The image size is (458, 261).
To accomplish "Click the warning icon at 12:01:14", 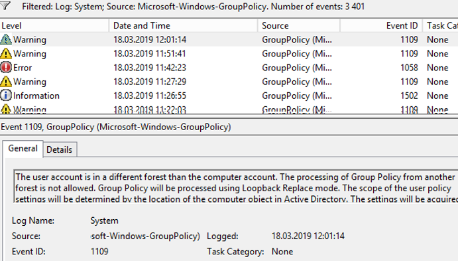I will tap(6, 39).
